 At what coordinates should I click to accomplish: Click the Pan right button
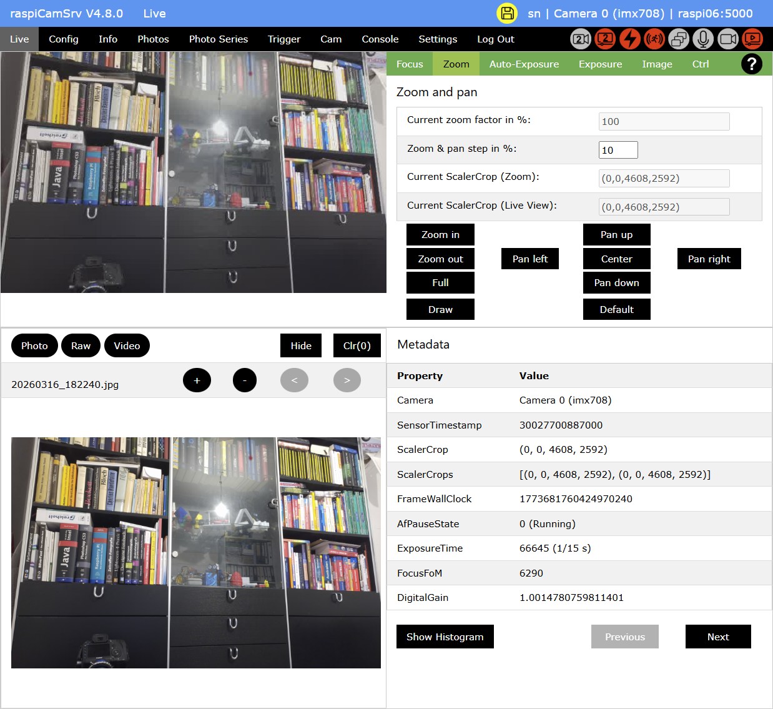point(709,259)
